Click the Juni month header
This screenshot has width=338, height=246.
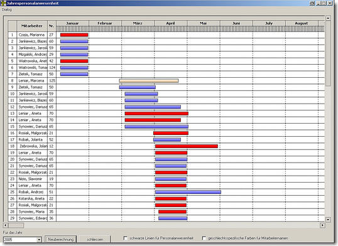click(x=236, y=23)
